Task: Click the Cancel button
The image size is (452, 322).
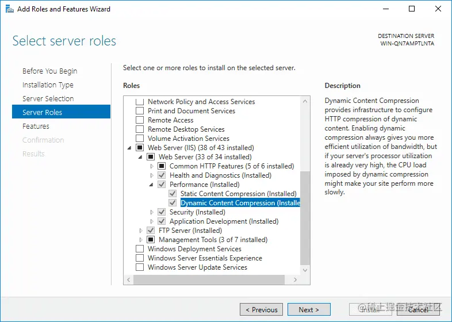Action: 418,309
